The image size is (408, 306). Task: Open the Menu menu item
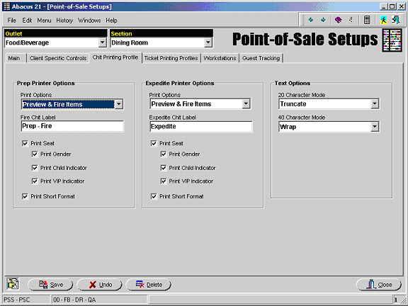[x=44, y=21]
